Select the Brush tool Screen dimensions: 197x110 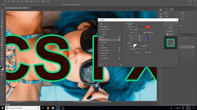(x=2, y=29)
